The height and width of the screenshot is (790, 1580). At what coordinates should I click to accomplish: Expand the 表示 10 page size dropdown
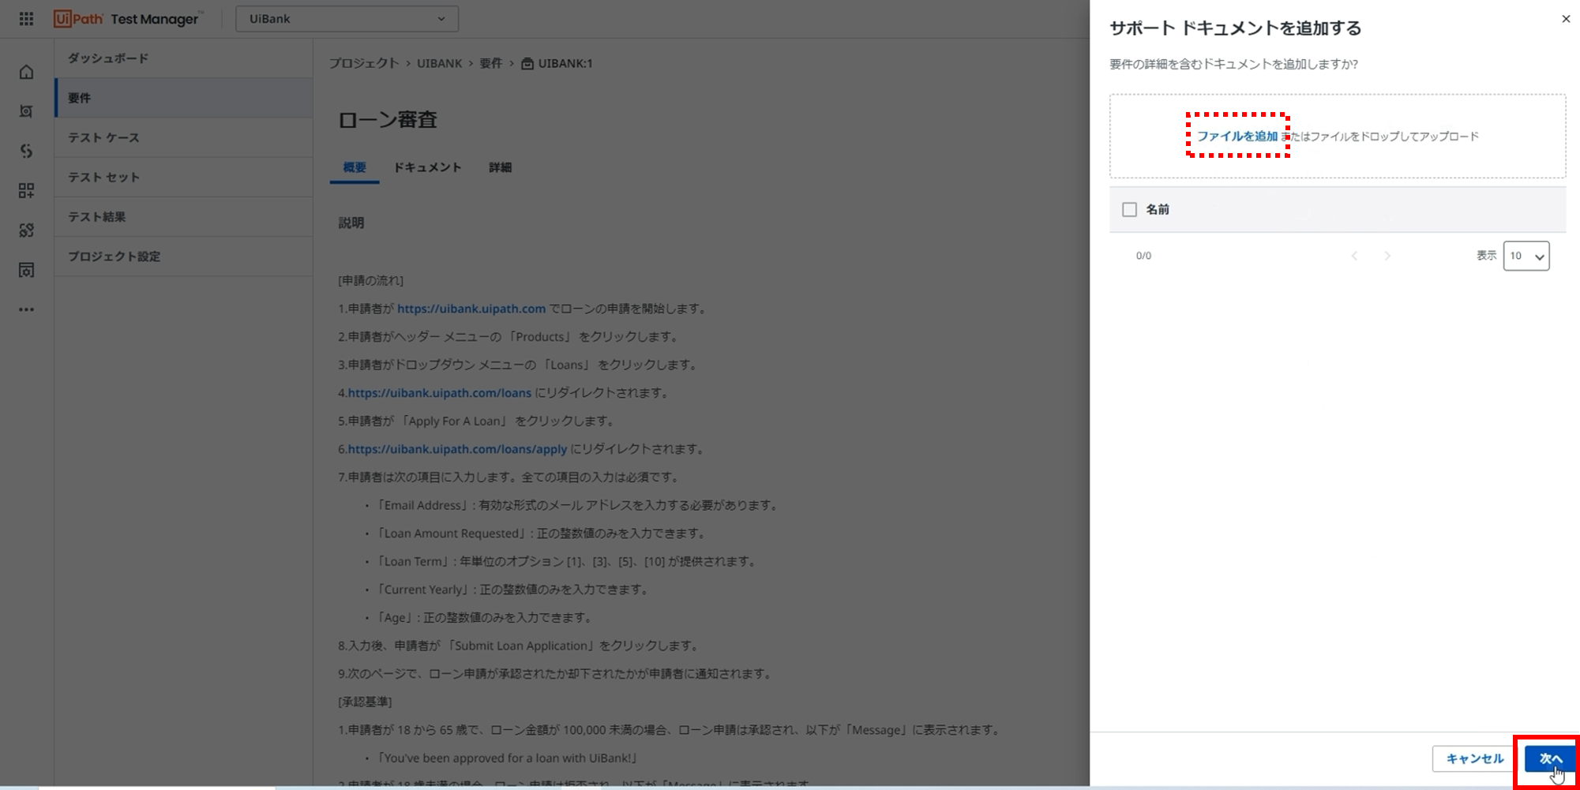click(x=1526, y=256)
